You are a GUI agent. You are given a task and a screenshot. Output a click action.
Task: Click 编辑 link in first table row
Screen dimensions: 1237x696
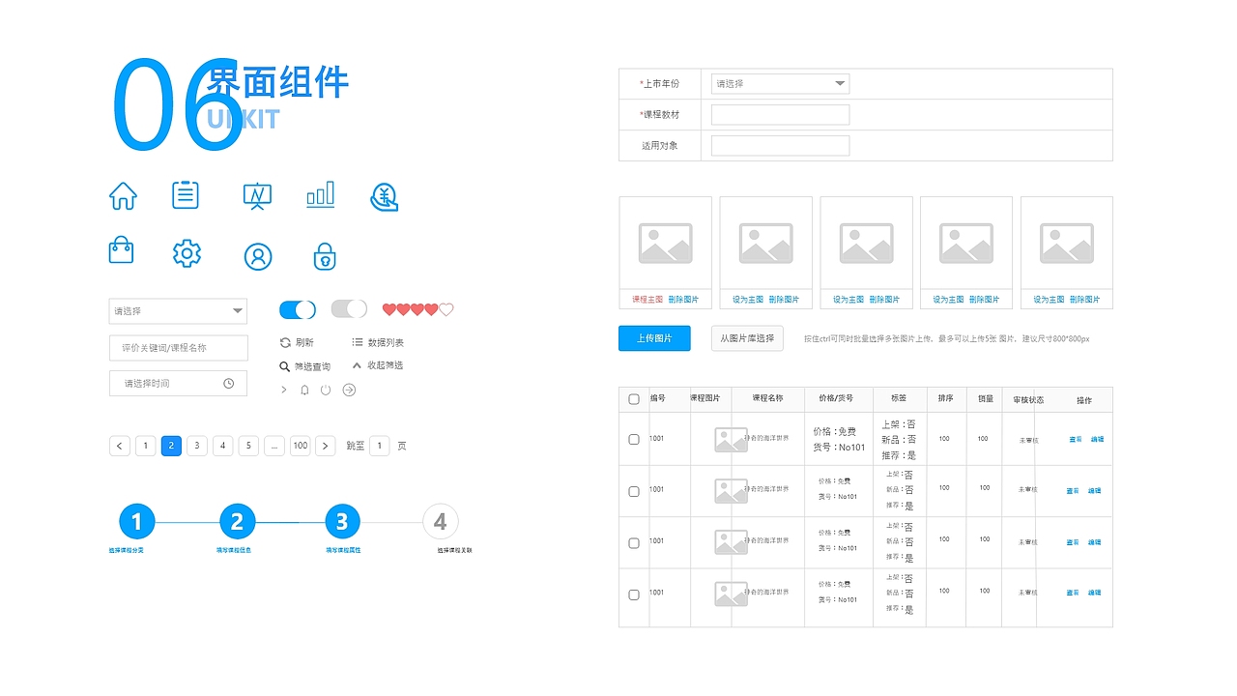click(1097, 440)
